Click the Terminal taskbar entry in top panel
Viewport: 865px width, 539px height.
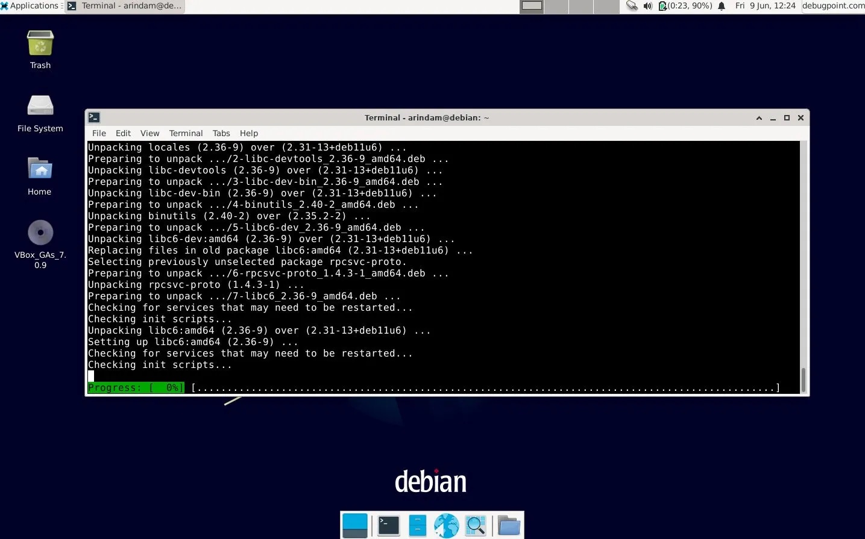point(124,5)
